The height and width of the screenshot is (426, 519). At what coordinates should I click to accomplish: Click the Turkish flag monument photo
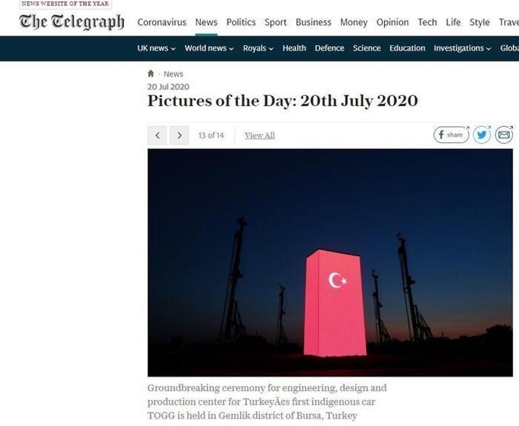(330, 262)
